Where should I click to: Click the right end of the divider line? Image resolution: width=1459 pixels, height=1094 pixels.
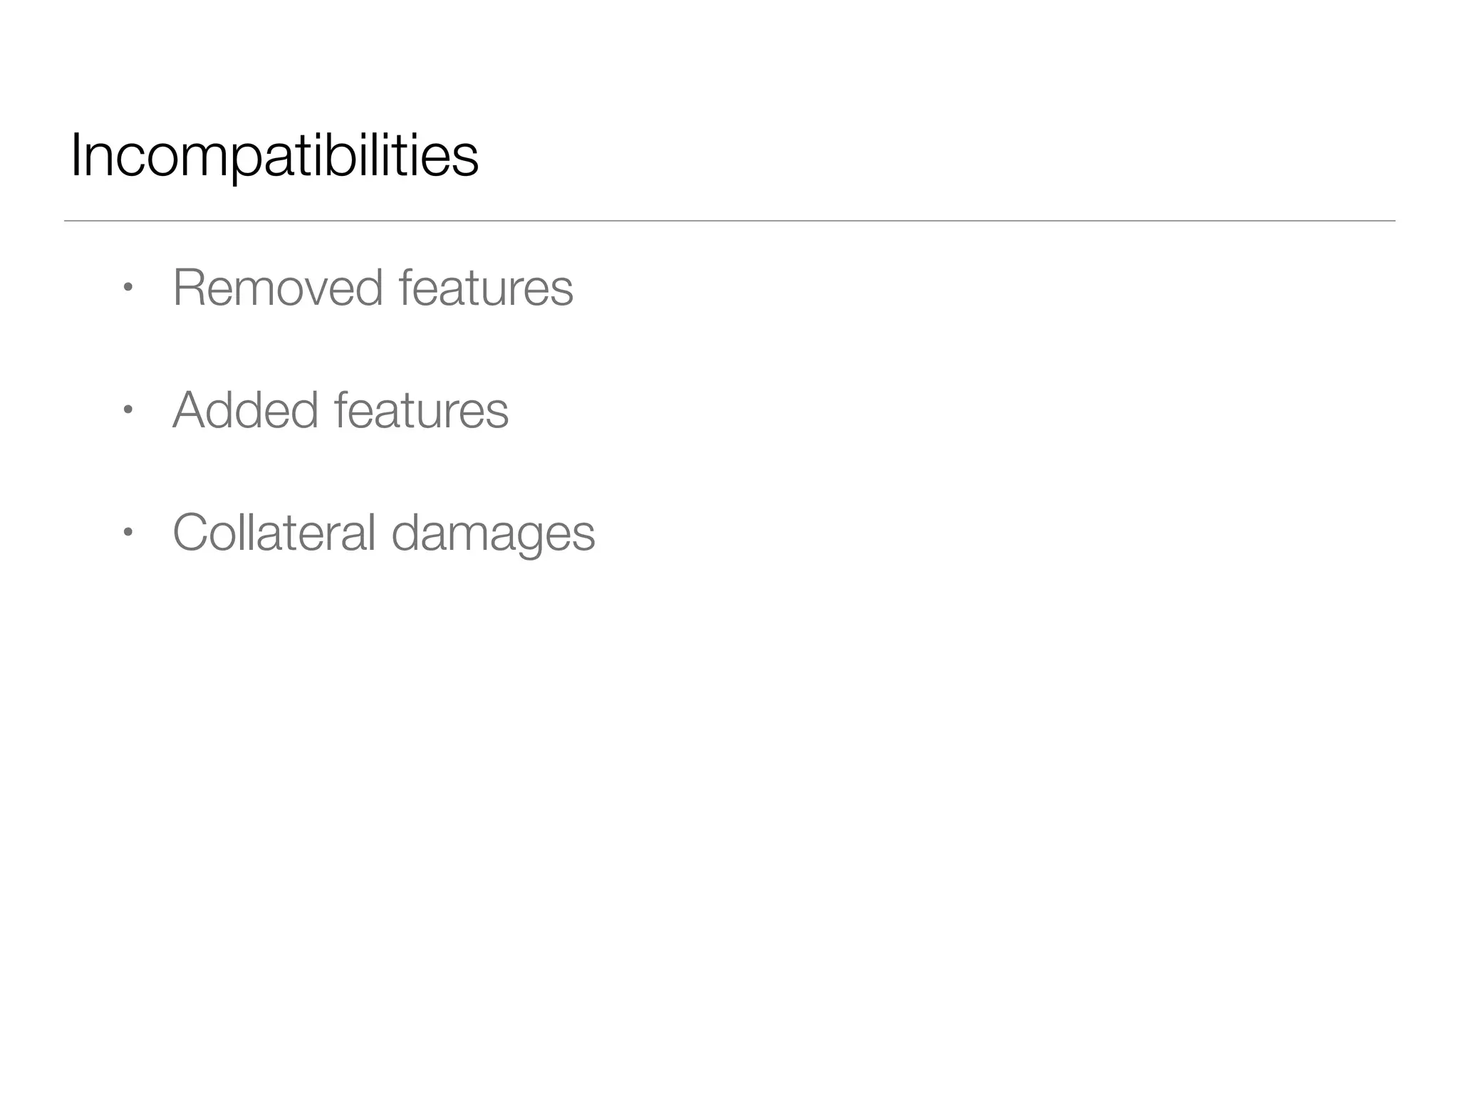(x=1392, y=221)
